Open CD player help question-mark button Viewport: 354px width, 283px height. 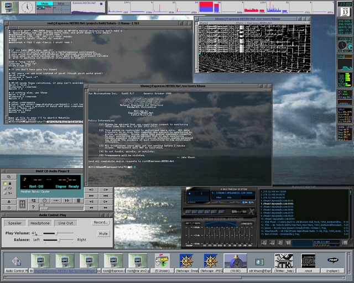click(33, 207)
